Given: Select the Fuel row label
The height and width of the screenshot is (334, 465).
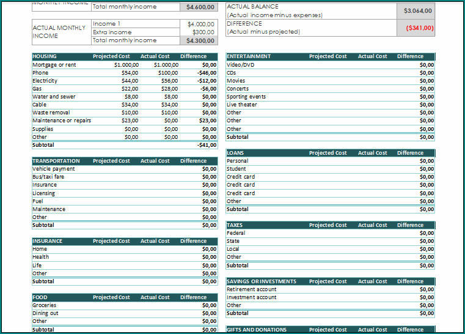Looking at the screenshot, I should pos(38,201).
